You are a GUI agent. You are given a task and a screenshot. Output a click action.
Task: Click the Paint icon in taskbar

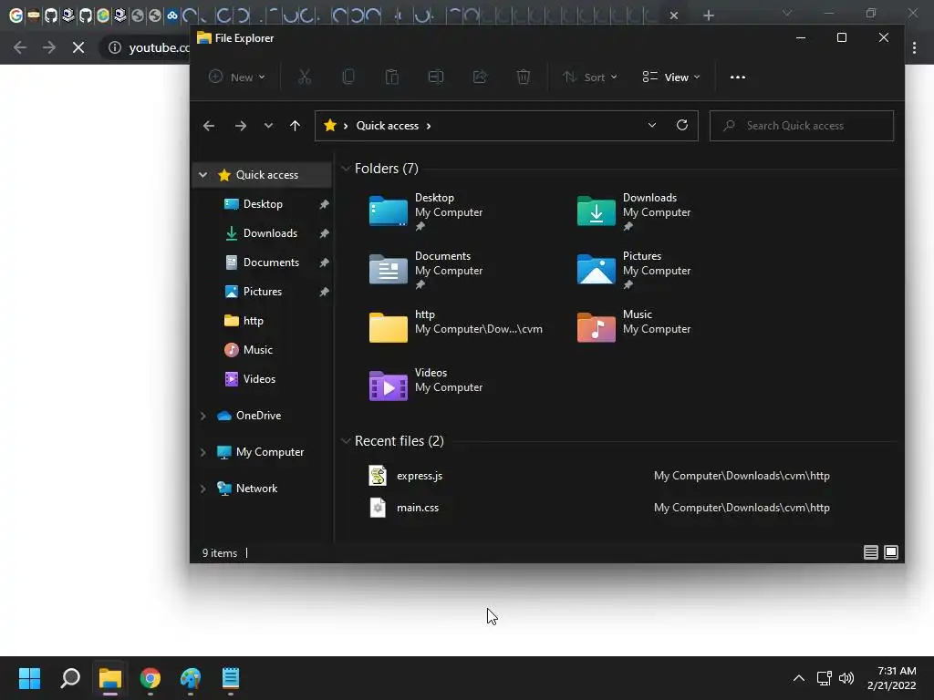coord(191,678)
